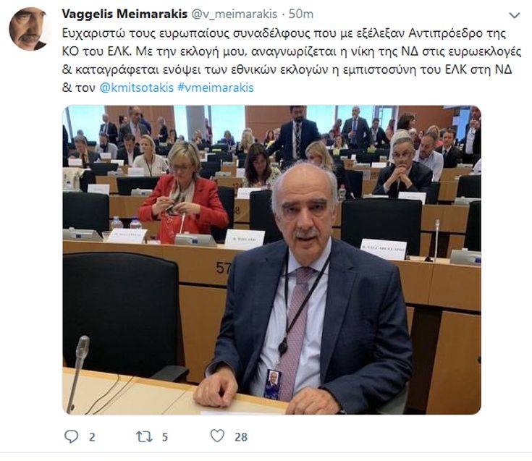Screen dimensions: 532x461
Task: Click desk number 57 in the photo
Action: 223,268
